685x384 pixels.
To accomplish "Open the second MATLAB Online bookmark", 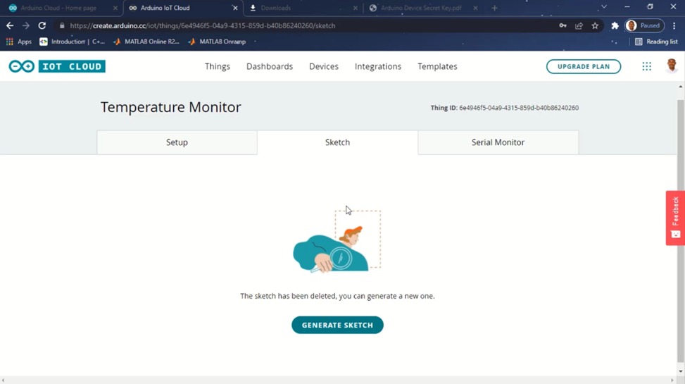I will pos(217,42).
